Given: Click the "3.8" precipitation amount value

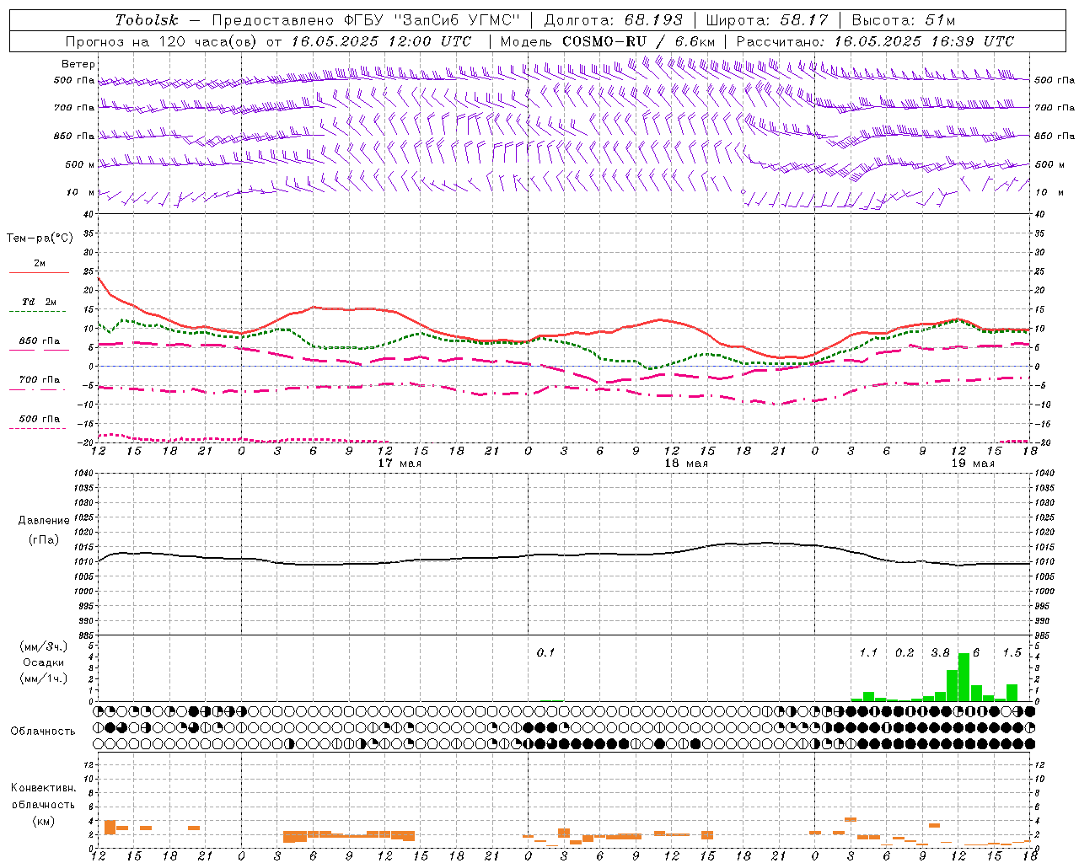Looking at the screenshot, I should point(940,653).
